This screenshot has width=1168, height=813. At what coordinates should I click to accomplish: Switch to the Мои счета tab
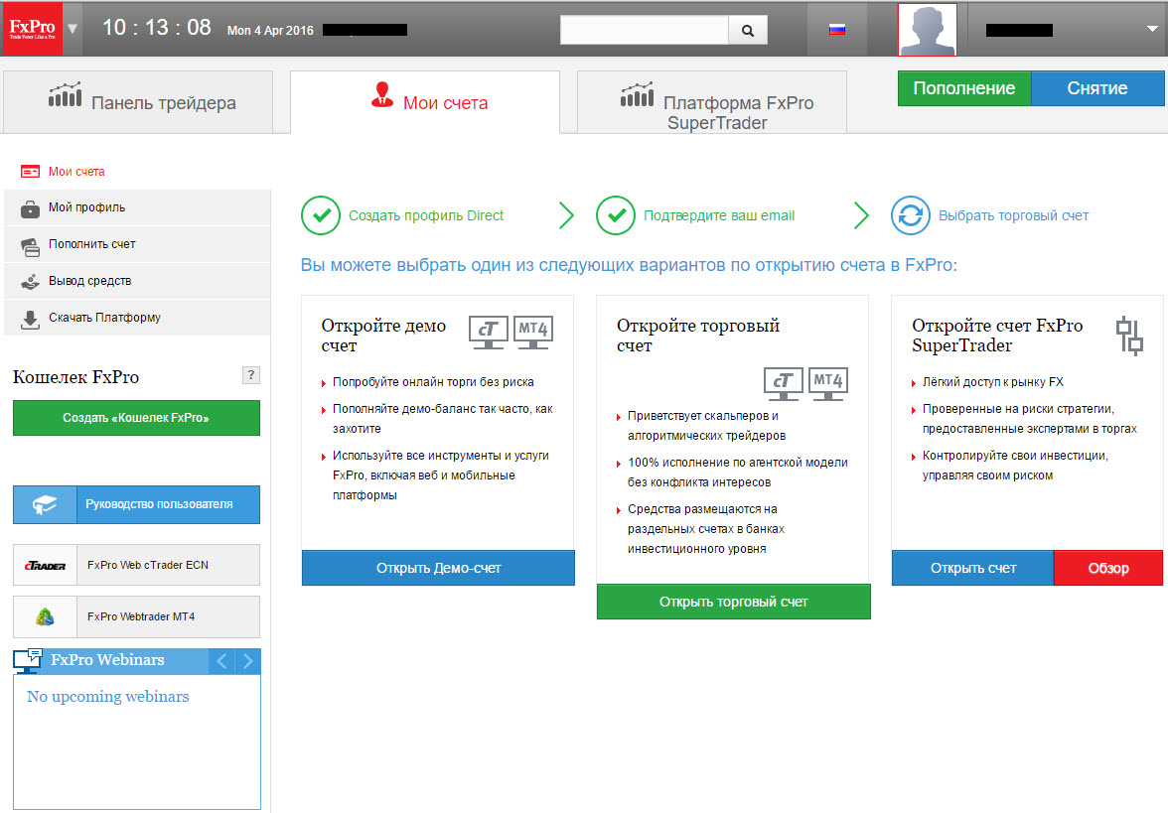(425, 102)
